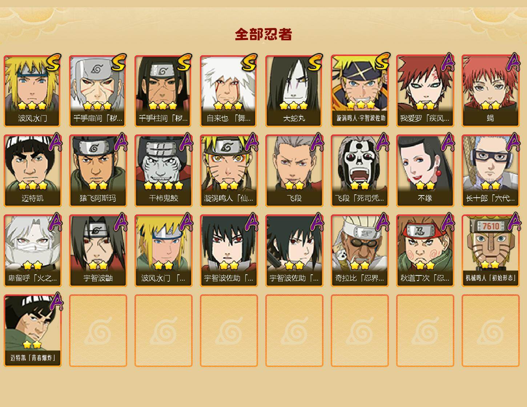Choose the 蝎 ninja card
527x407 pixels.
(491, 91)
